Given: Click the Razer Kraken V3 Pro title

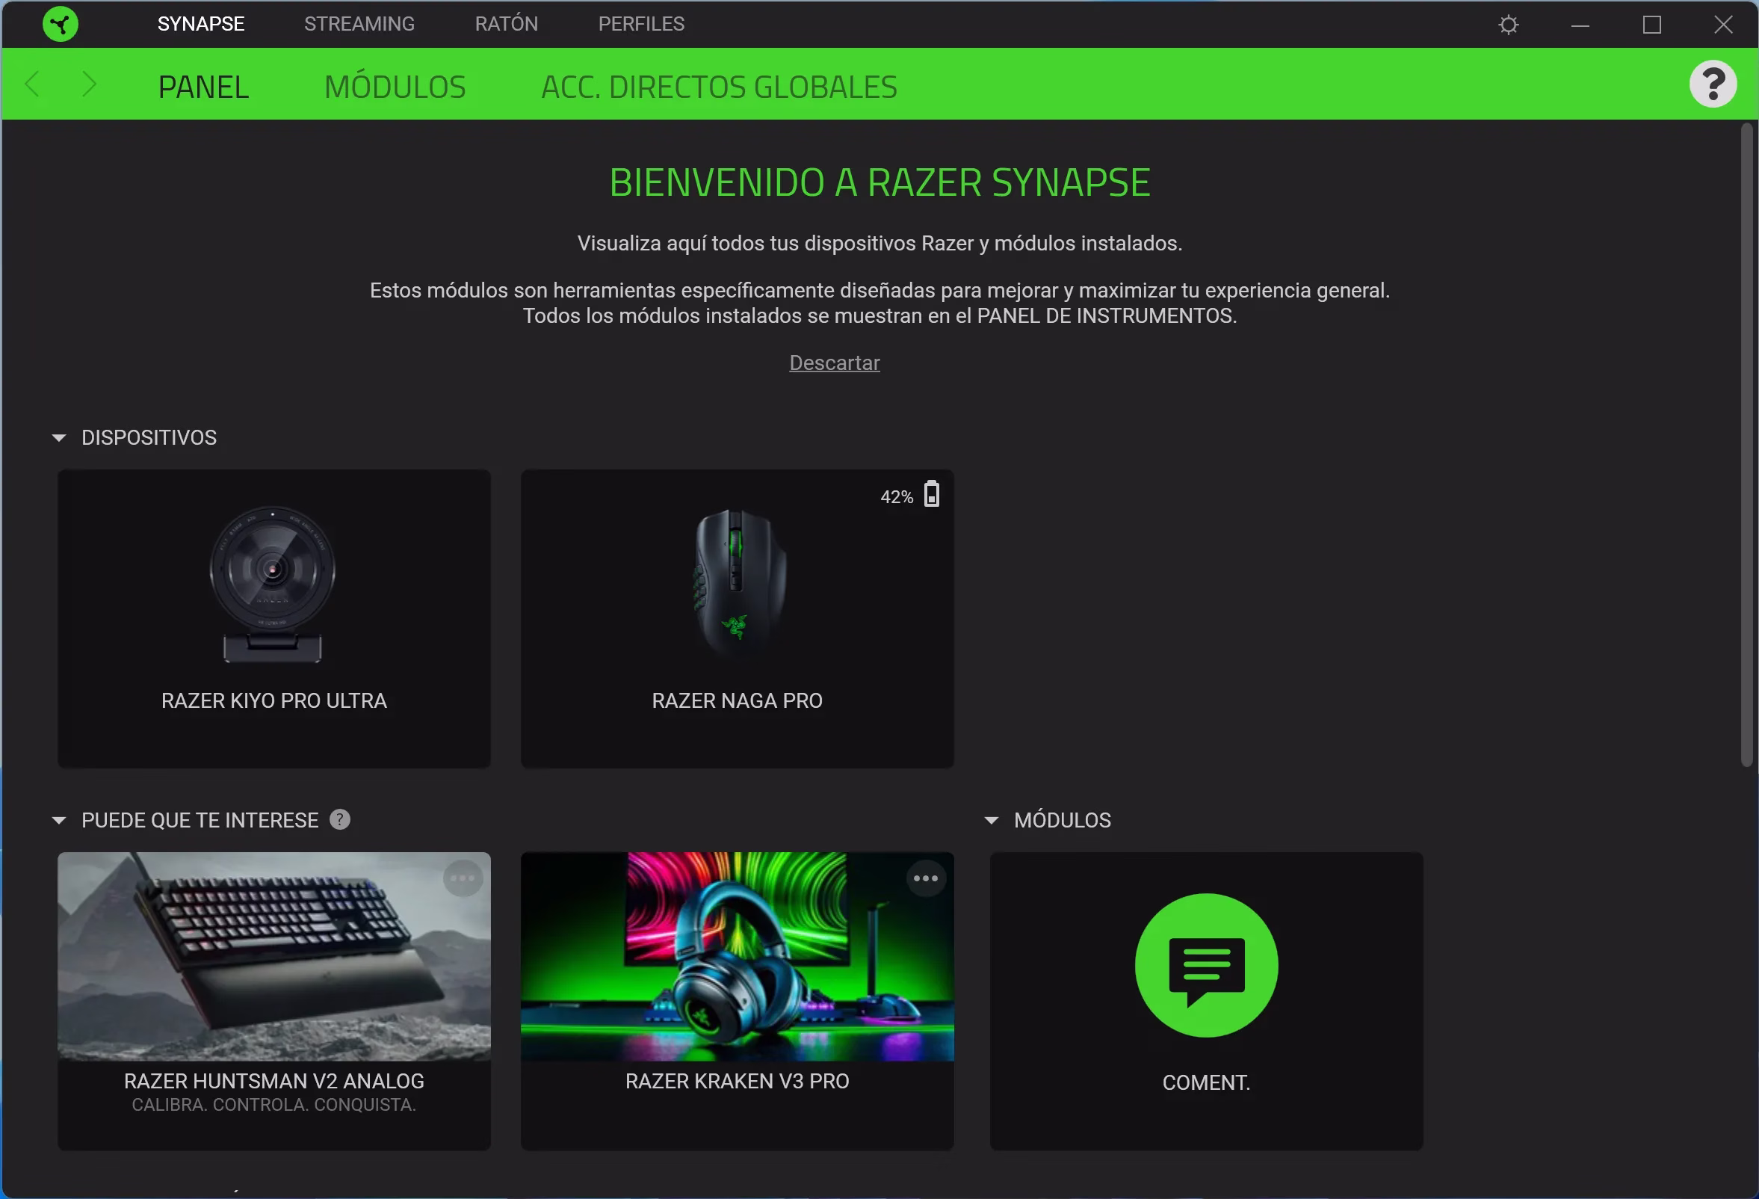Looking at the screenshot, I should click(x=738, y=1082).
